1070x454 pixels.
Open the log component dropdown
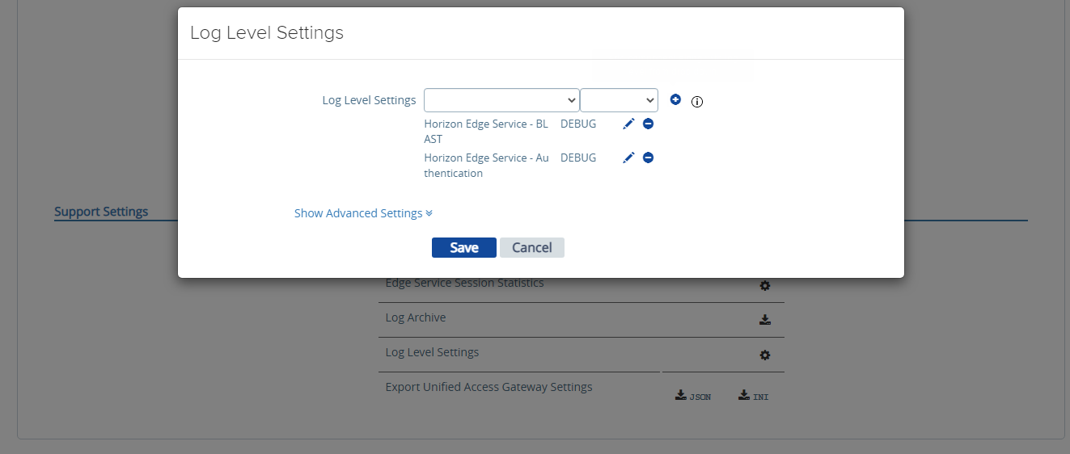click(x=501, y=100)
